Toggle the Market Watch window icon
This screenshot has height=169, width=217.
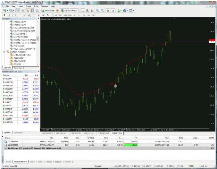pos(18,10)
